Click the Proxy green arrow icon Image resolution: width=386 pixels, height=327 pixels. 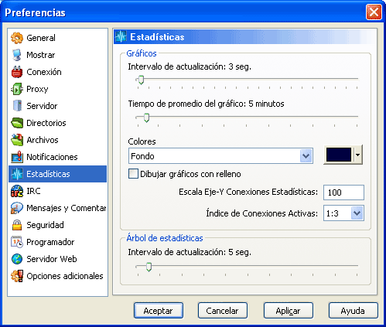tap(17, 89)
